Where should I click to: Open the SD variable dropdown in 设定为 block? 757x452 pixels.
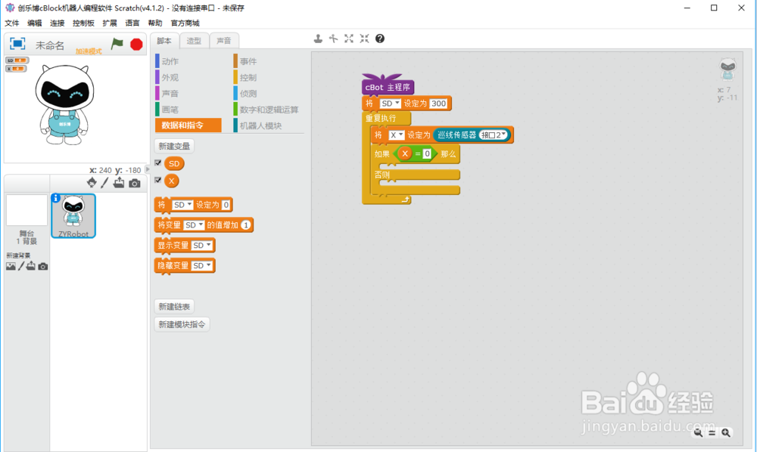[x=393, y=104]
